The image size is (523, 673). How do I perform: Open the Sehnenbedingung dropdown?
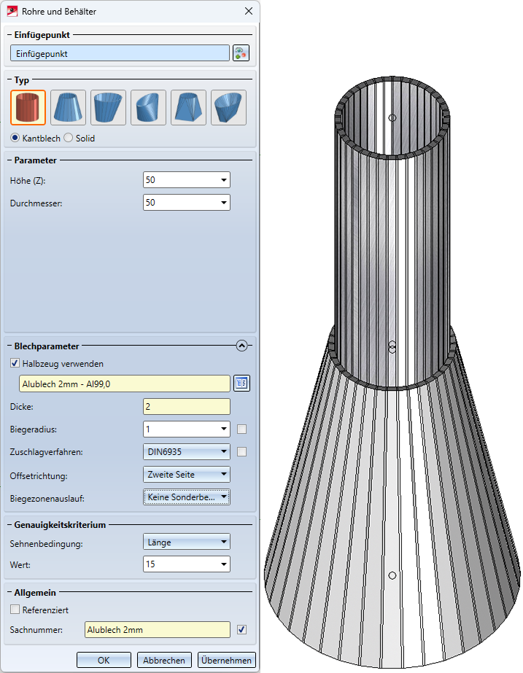[x=186, y=542]
